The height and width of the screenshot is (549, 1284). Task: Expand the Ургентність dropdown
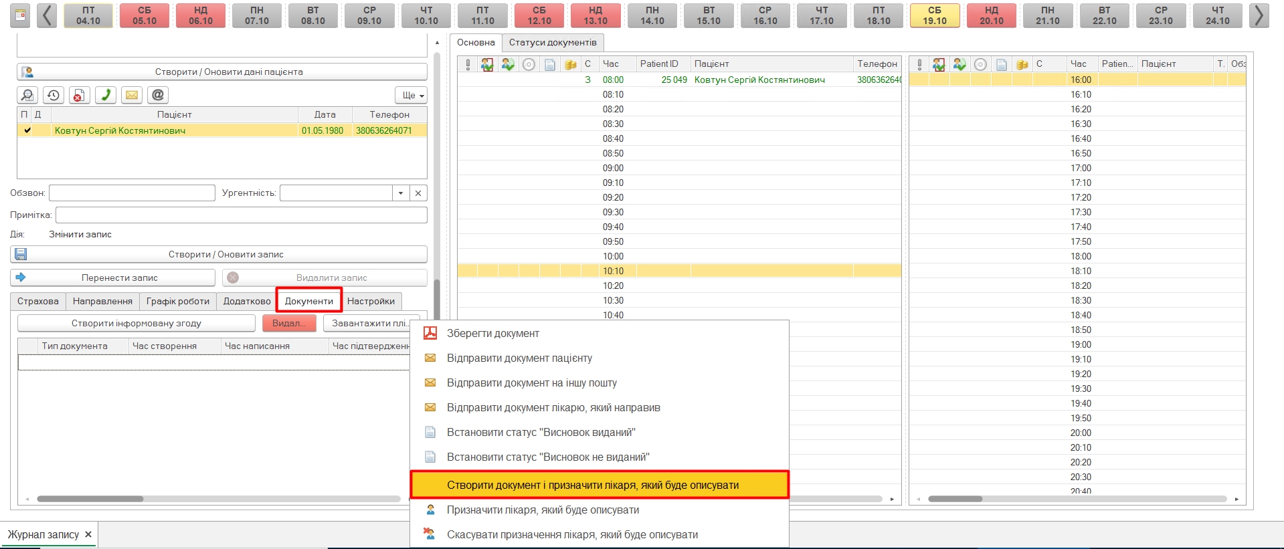(401, 193)
